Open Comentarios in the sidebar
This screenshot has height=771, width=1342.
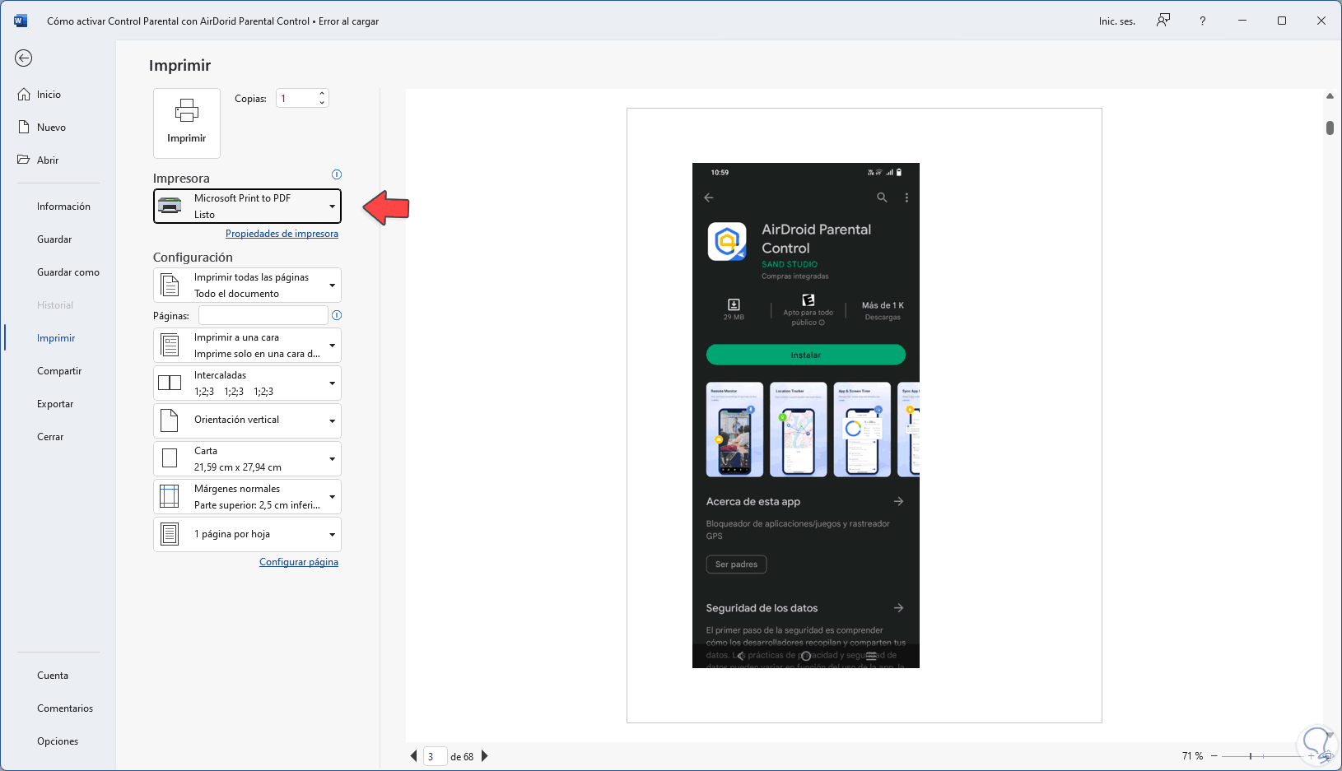click(x=65, y=708)
